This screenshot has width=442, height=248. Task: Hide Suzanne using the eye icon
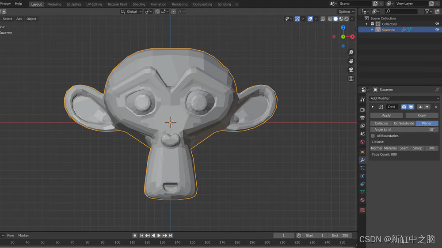click(x=437, y=30)
